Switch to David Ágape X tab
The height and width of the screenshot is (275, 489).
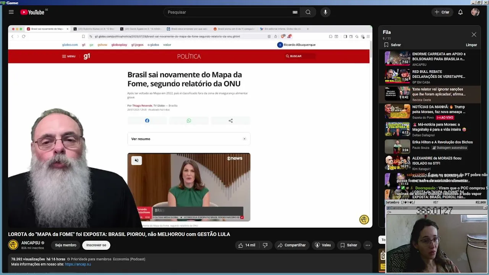tap(141, 29)
